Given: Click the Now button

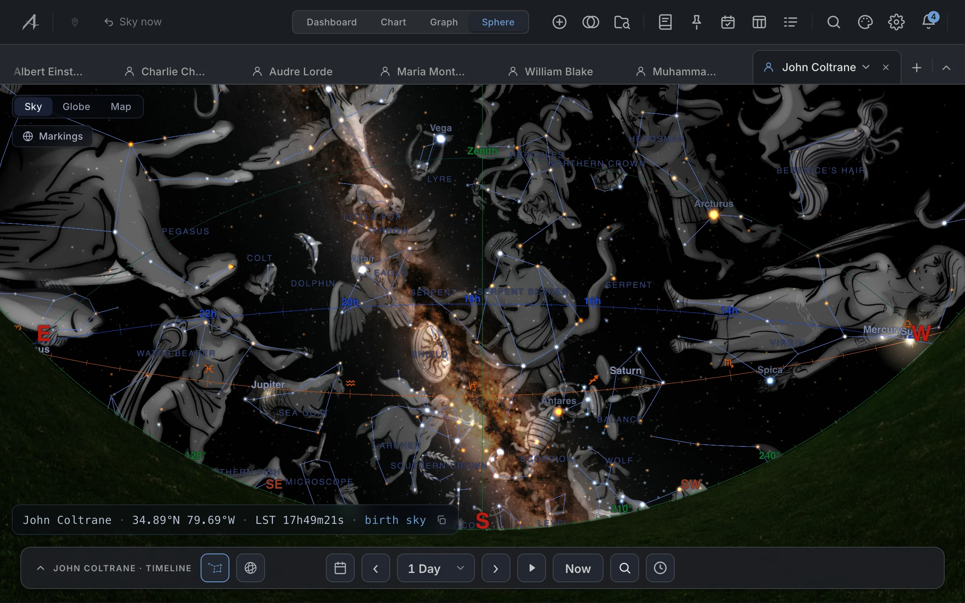Looking at the screenshot, I should [578, 568].
